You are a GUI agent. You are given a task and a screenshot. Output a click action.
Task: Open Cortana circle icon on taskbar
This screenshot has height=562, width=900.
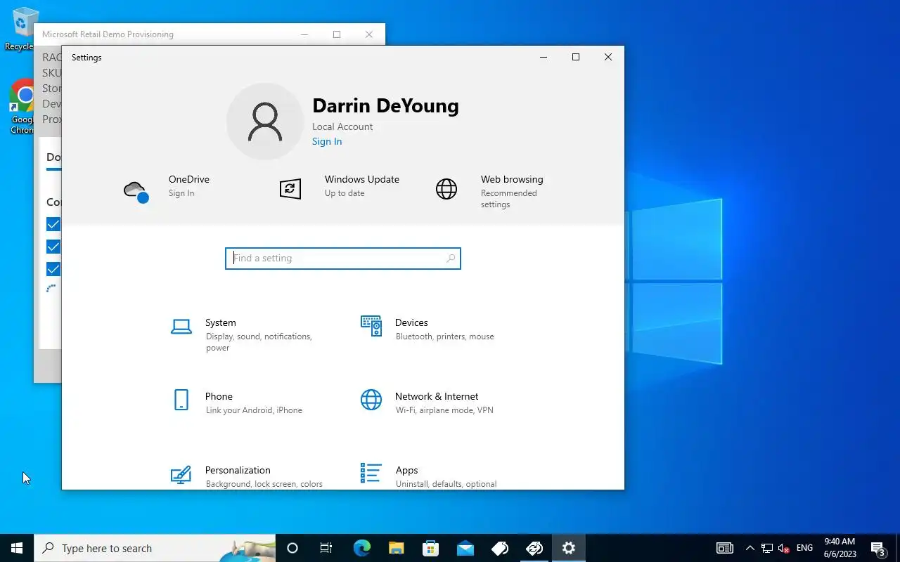[292, 548]
